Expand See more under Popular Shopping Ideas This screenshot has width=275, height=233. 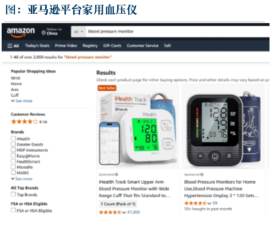[x=22, y=101]
